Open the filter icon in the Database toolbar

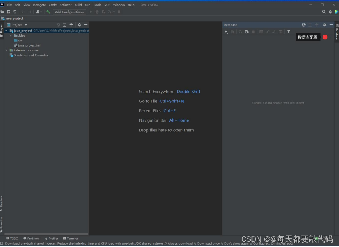click(x=289, y=31)
